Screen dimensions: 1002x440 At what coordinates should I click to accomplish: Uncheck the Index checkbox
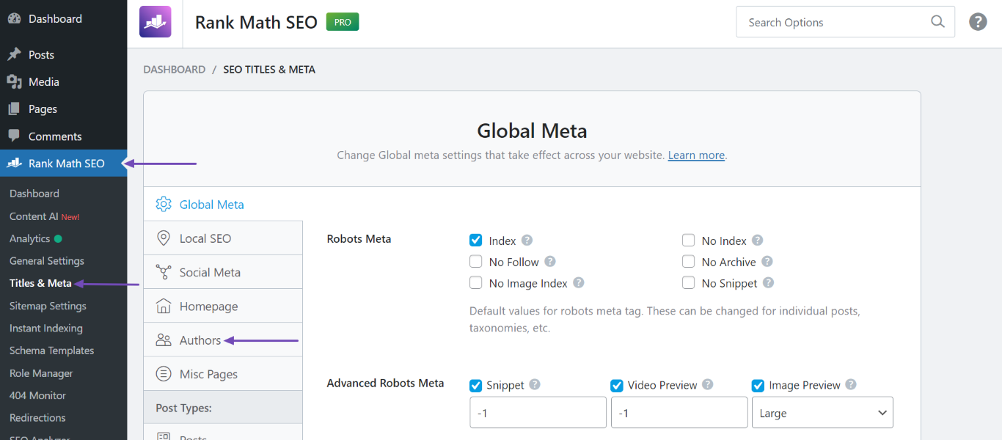476,241
